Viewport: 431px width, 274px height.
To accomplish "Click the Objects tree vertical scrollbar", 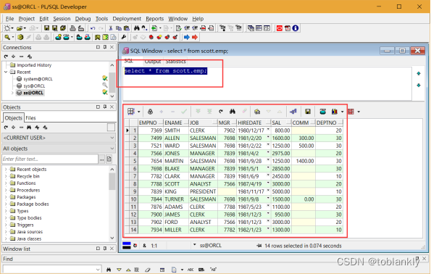I will [112, 204].
